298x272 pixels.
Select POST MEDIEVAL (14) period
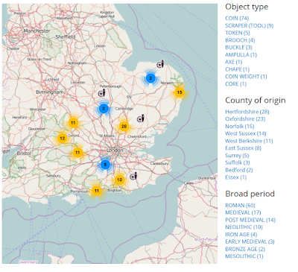click(x=250, y=220)
